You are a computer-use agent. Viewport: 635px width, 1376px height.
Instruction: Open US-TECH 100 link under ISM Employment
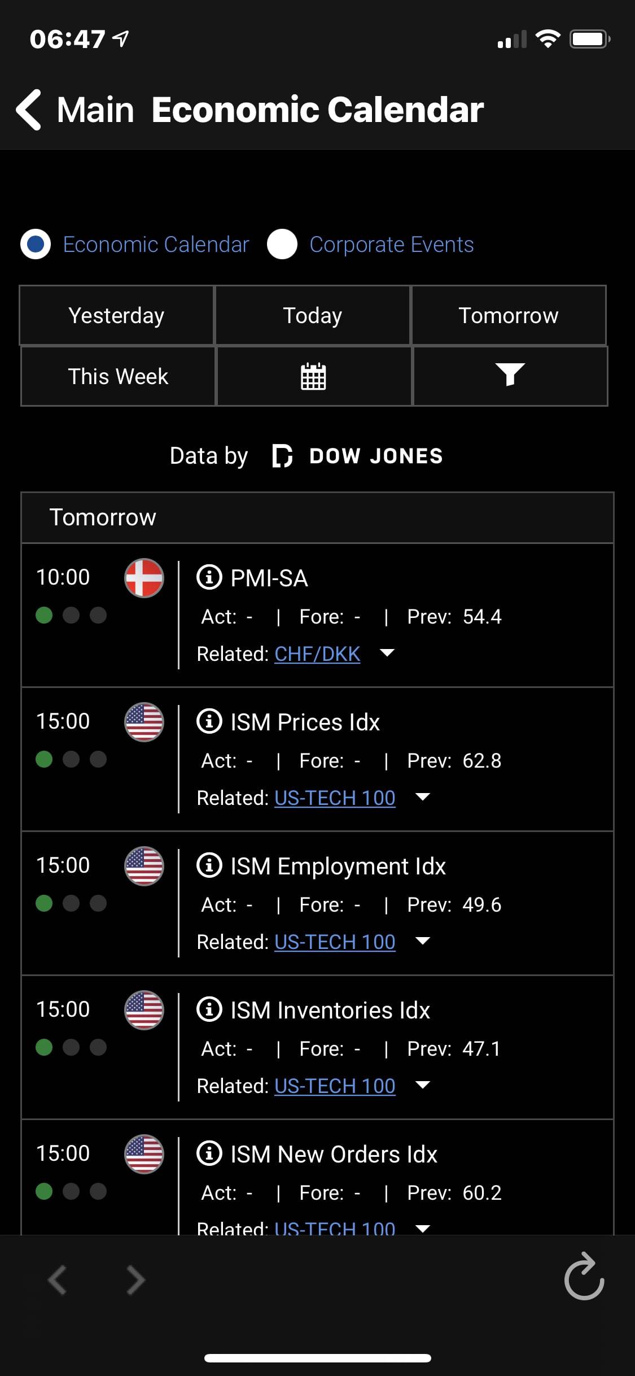[335, 942]
